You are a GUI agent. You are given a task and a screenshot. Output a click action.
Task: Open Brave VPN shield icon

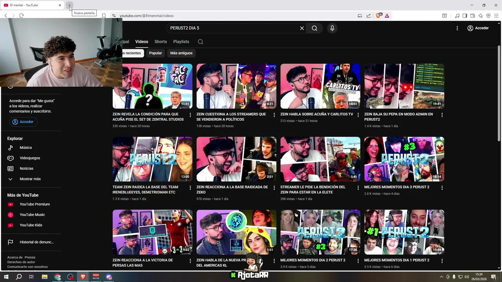click(x=488, y=16)
